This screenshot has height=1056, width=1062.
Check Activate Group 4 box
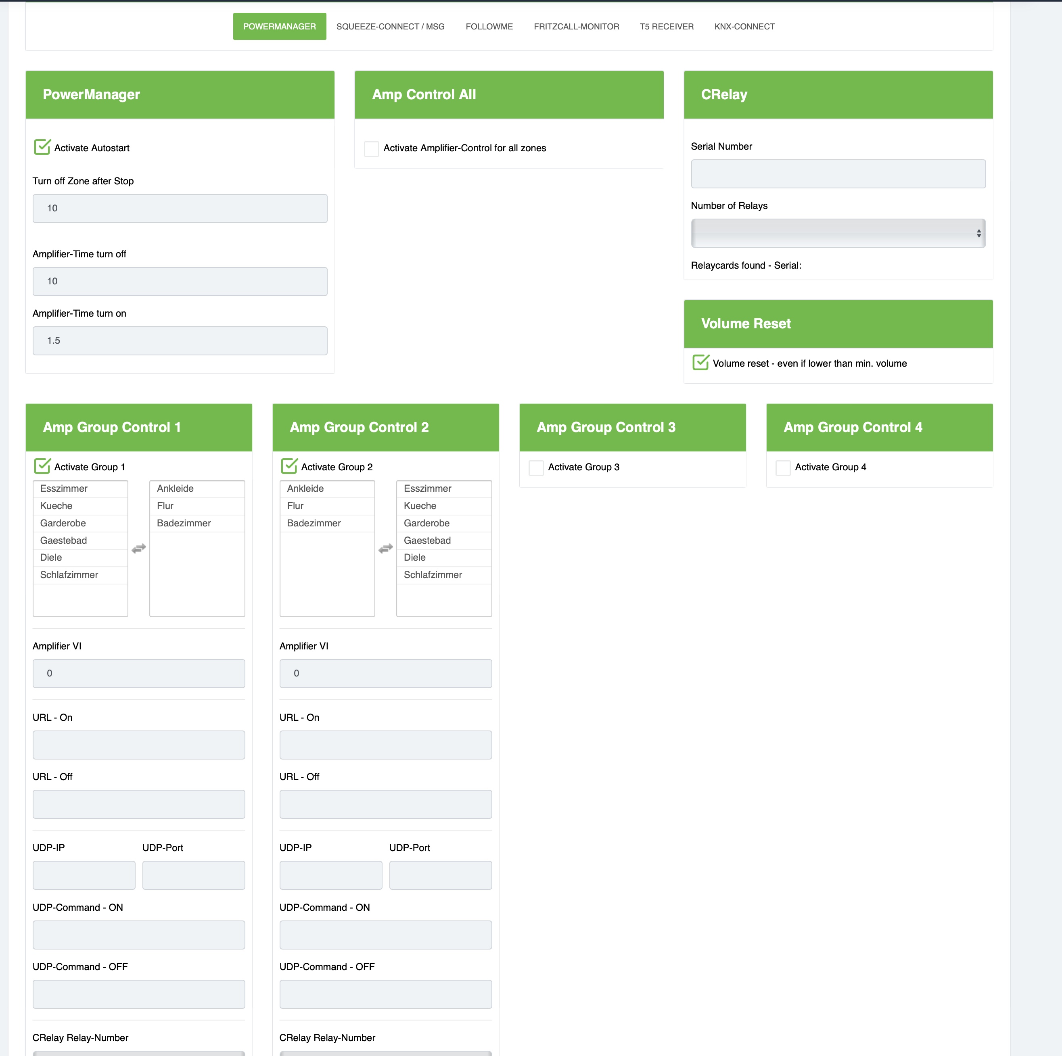coord(783,467)
